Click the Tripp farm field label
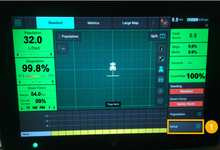 [x=113, y=104]
